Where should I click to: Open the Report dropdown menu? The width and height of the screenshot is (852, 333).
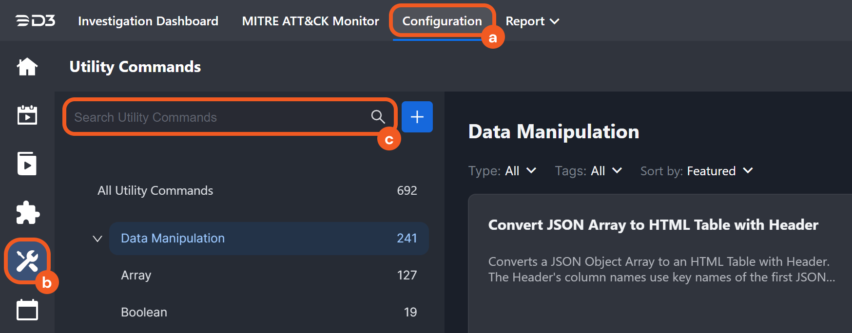(532, 21)
